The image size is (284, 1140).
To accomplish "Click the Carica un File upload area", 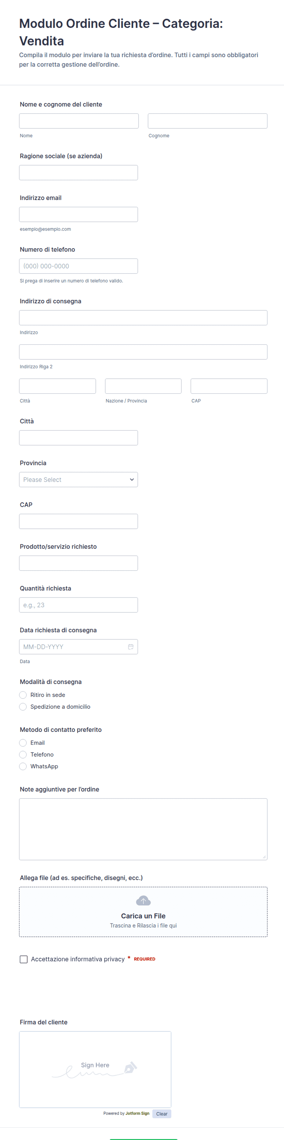I will tap(143, 912).
